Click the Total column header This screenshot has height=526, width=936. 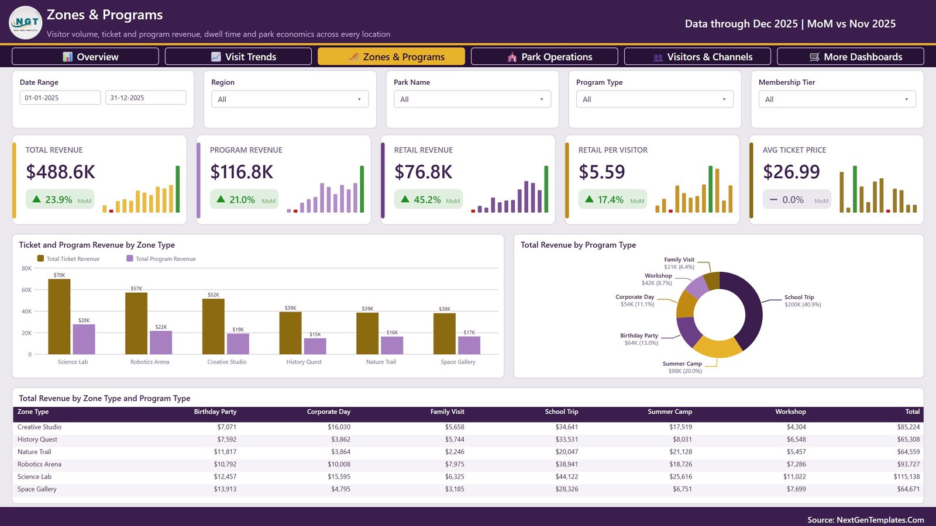pyautogui.click(x=913, y=411)
